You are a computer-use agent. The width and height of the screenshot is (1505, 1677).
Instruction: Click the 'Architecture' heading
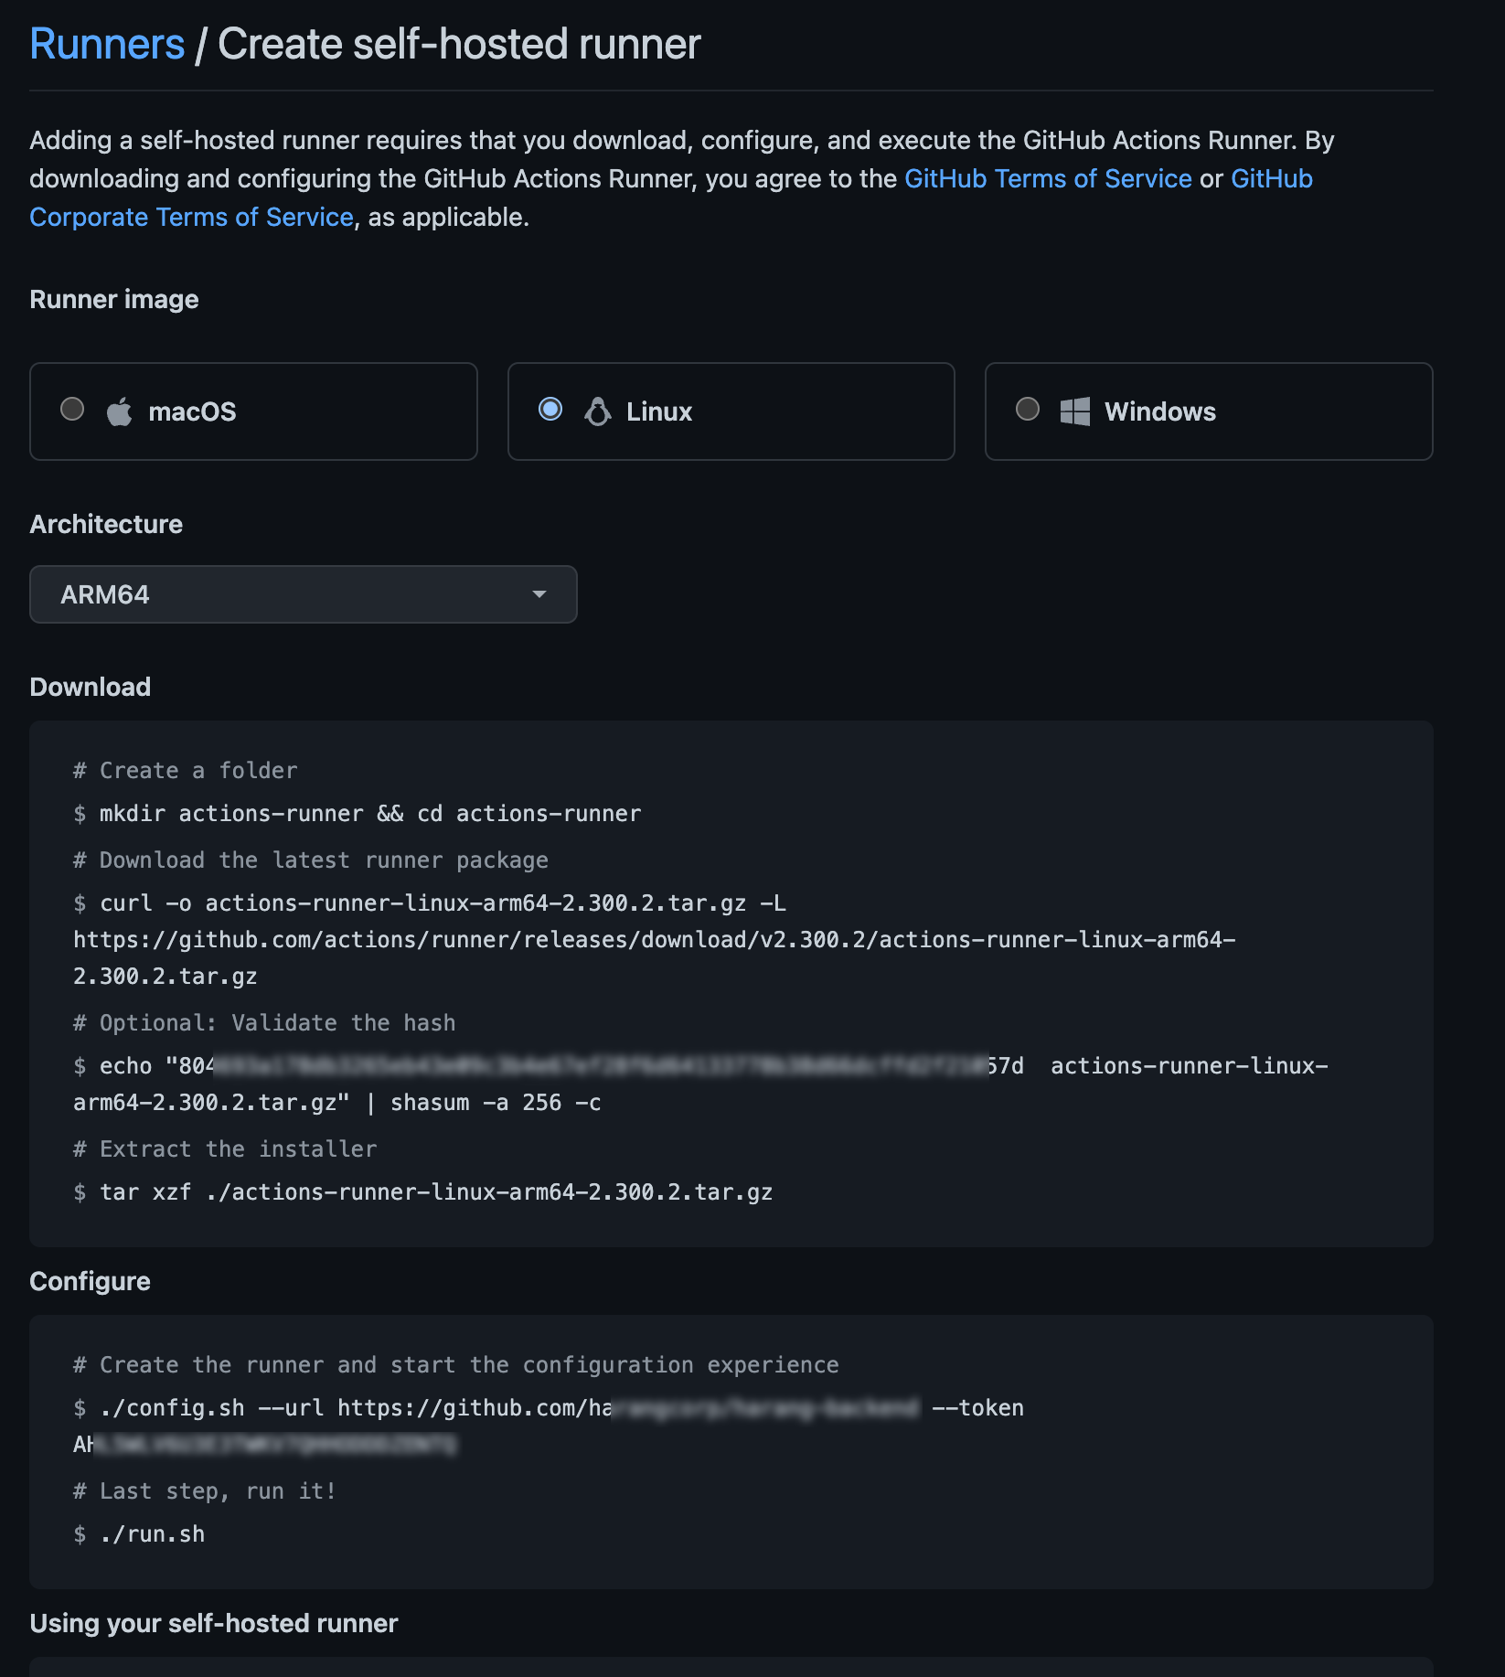(x=106, y=524)
